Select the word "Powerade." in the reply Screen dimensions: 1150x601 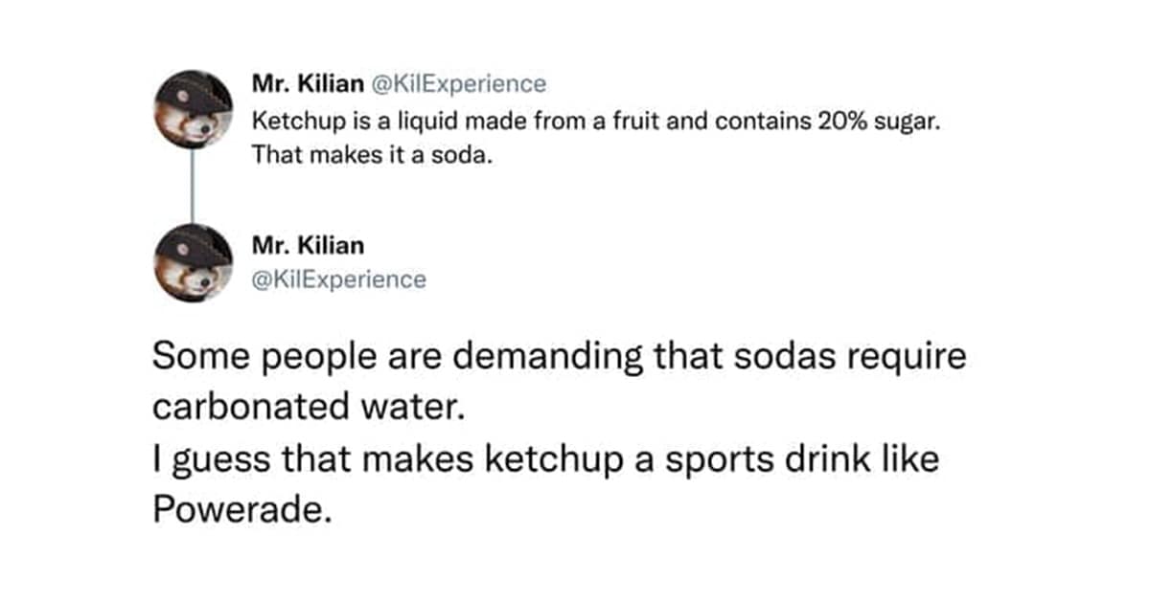[241, 509]
